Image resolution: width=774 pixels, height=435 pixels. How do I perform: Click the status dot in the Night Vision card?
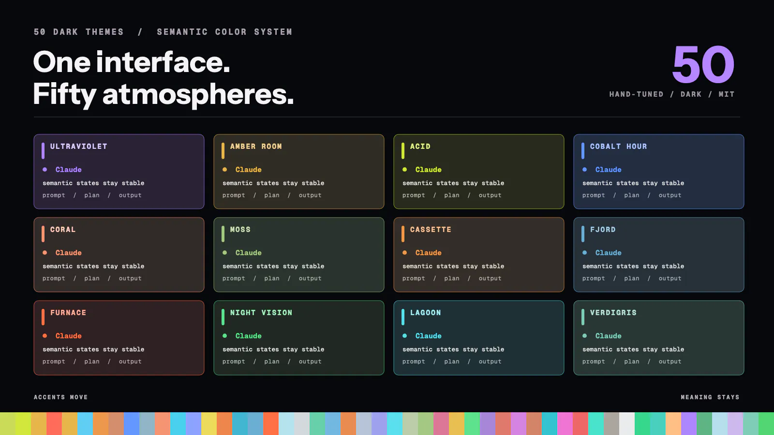[225, 336]
